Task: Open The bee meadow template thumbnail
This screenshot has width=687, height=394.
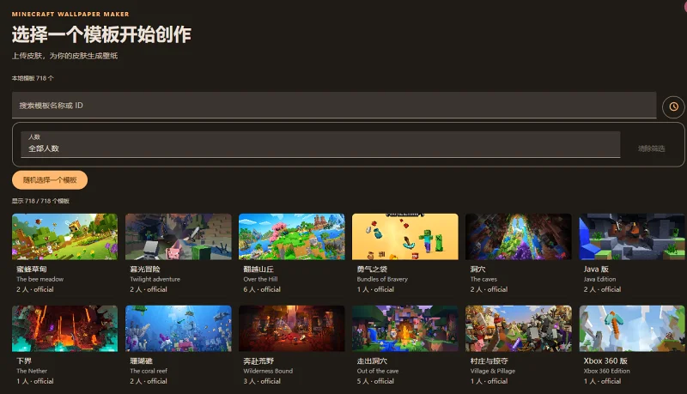Action: click(x=65, y=236)
